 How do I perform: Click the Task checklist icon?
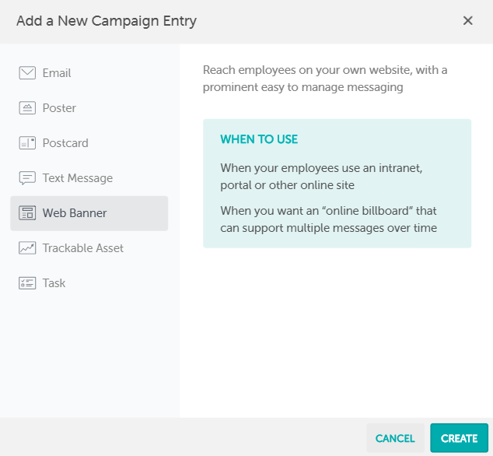27,283
